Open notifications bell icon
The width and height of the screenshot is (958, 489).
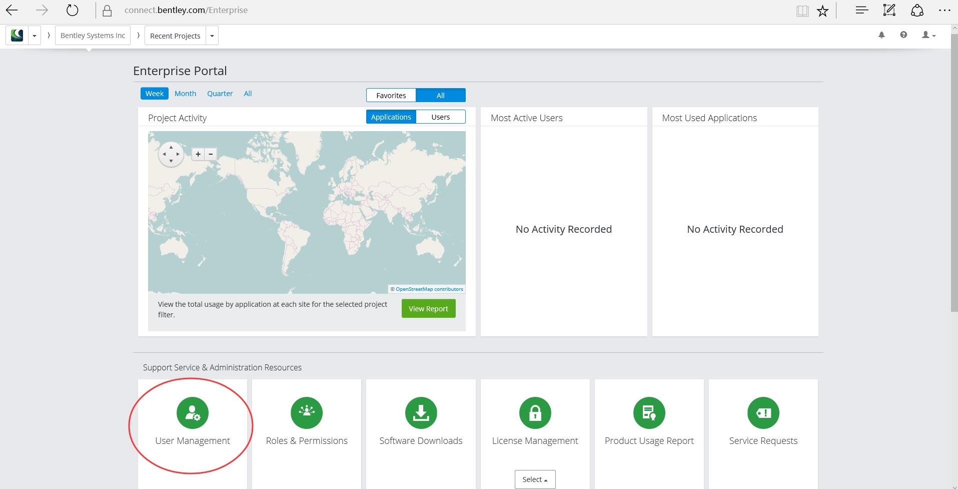pyautogui.click(x=881, y=35)
